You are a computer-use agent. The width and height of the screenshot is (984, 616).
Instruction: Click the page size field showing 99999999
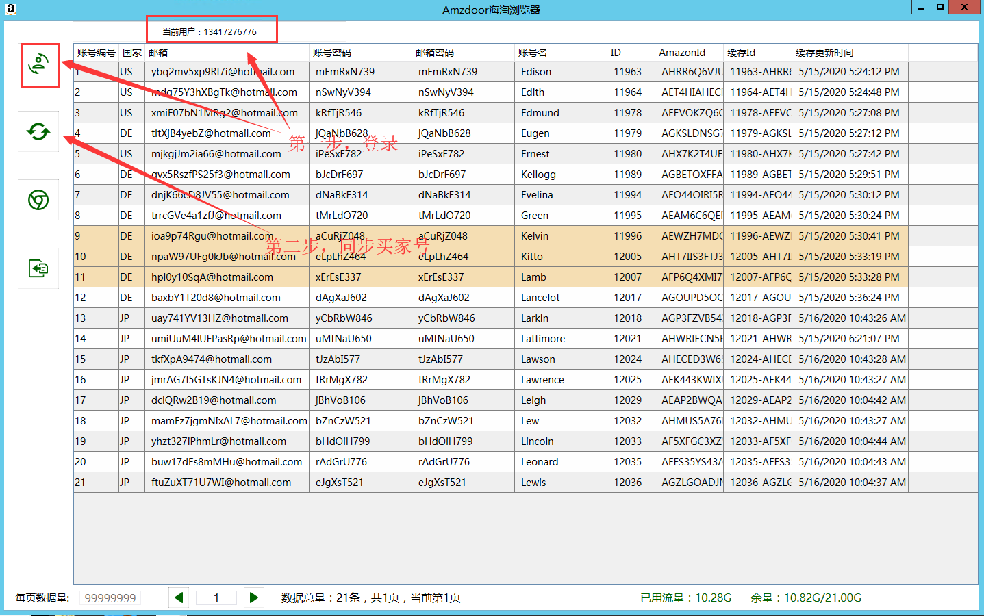(x=110, y=598)
